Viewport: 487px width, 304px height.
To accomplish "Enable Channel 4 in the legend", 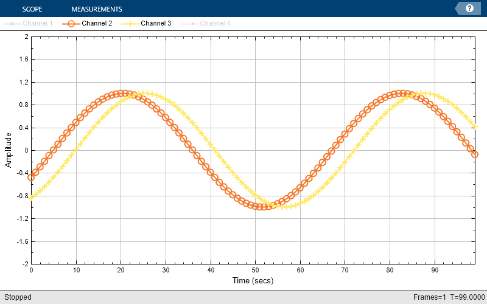I will 215,23.
